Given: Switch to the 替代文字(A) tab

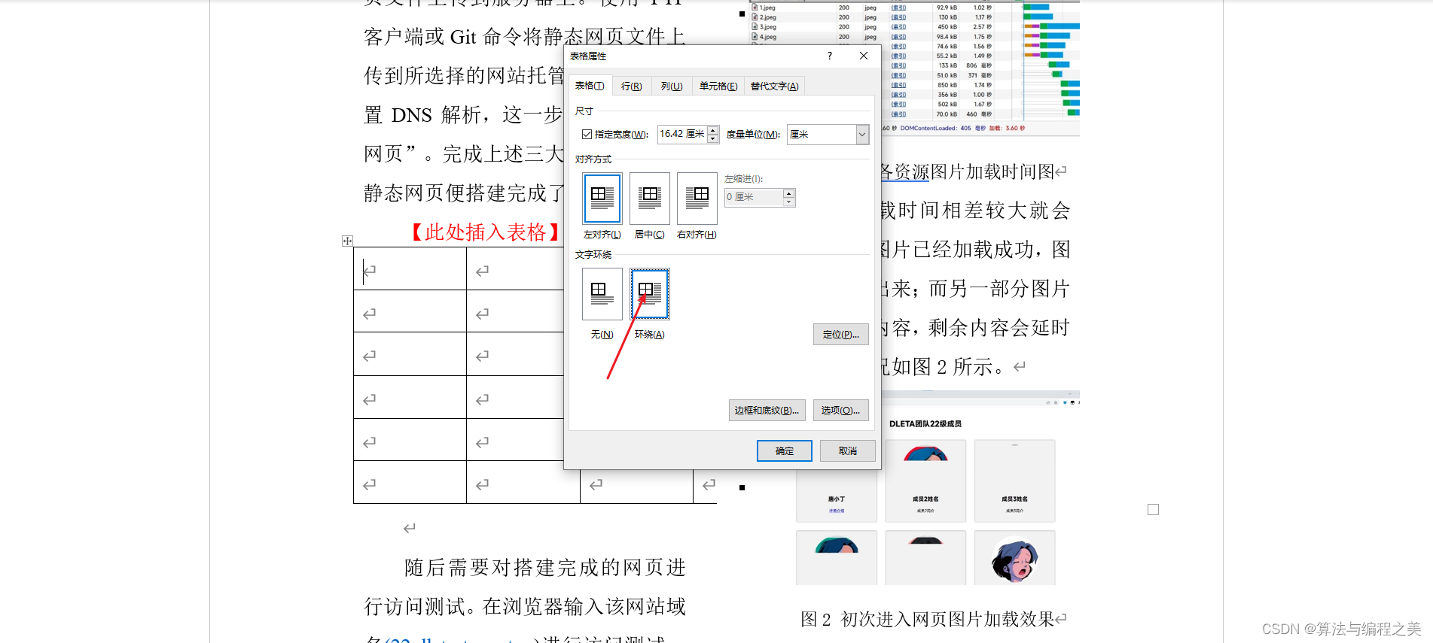Looking at the screenshot, I should (774, 86).
